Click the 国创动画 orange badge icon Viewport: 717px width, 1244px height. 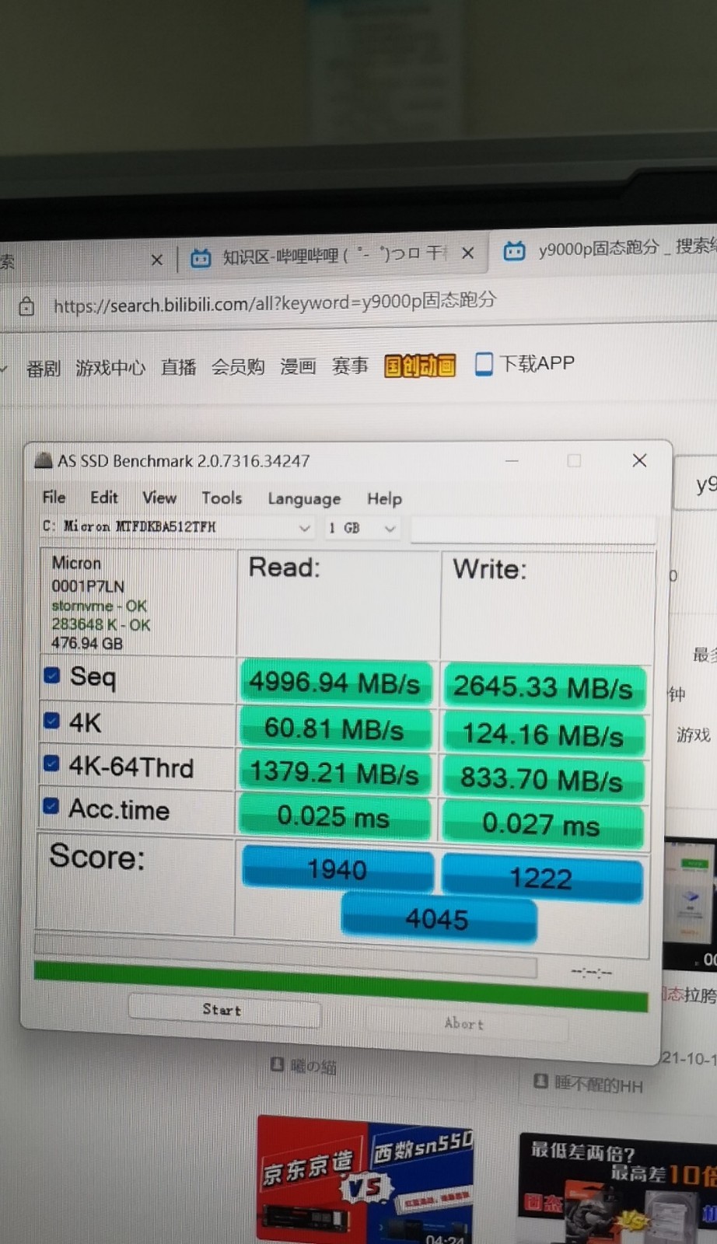pyautogui.click(x=420, y=365)
